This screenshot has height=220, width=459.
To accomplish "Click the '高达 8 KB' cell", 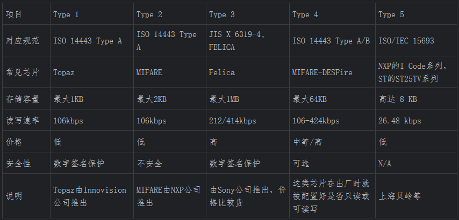I will pos(398,99).
